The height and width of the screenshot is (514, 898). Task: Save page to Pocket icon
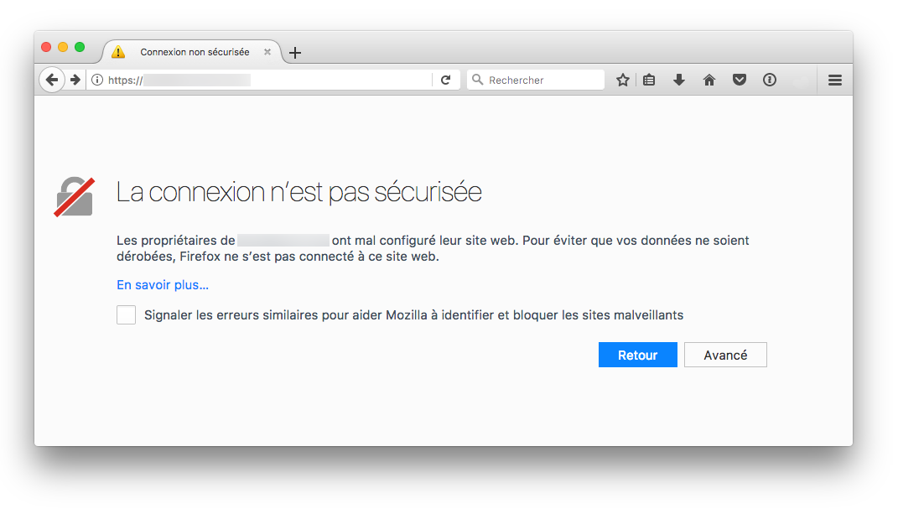point(740,80)
